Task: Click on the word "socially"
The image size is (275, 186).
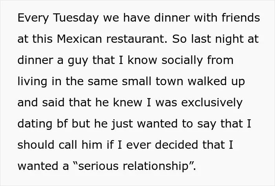Action: coord(182,60)
